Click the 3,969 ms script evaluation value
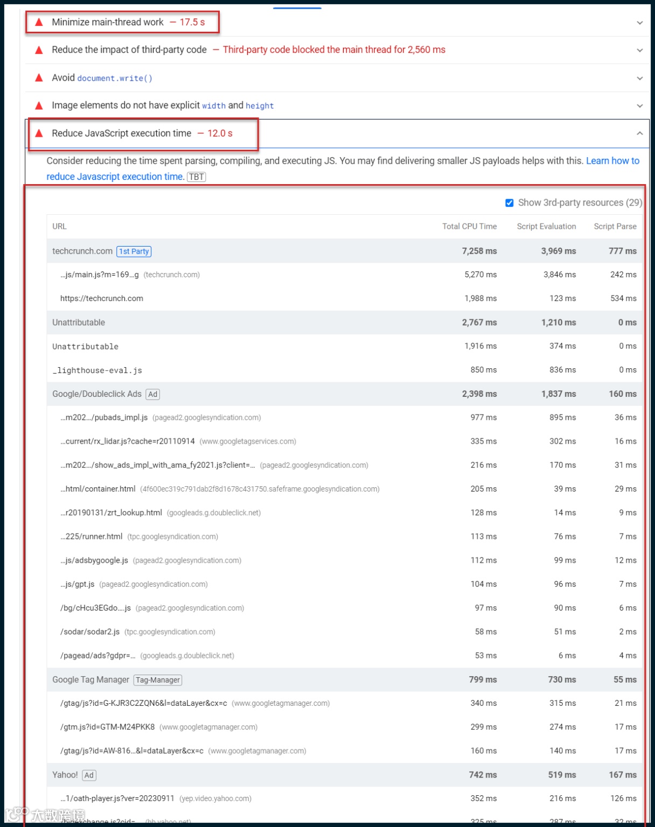Screen dimensions: 655x827 coord(559,251)
